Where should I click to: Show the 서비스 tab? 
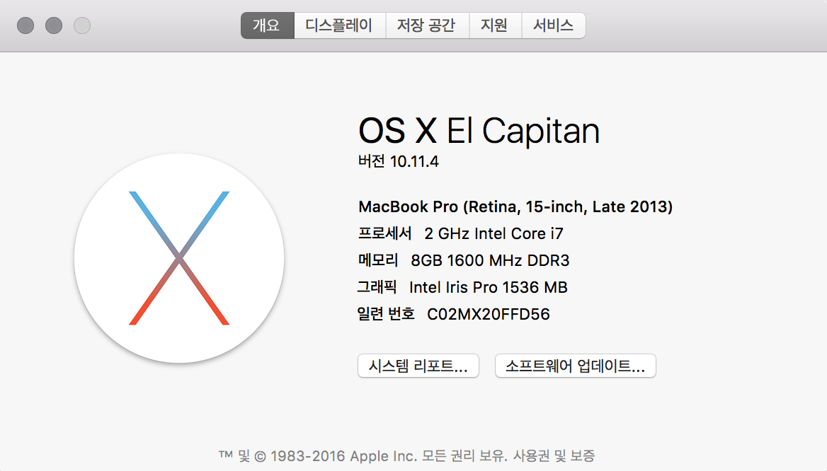553,26
